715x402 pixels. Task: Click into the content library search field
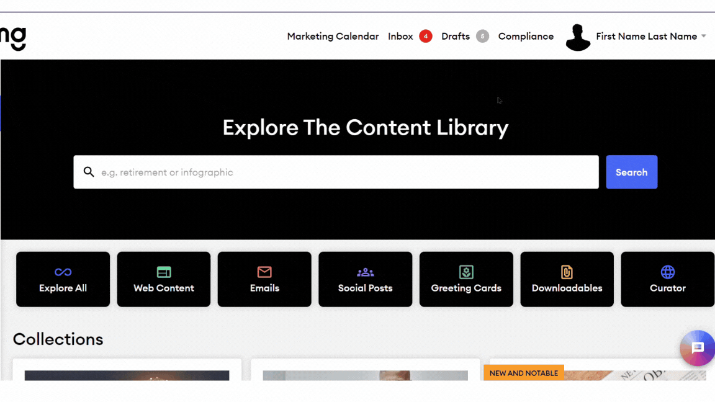[348, 172]
